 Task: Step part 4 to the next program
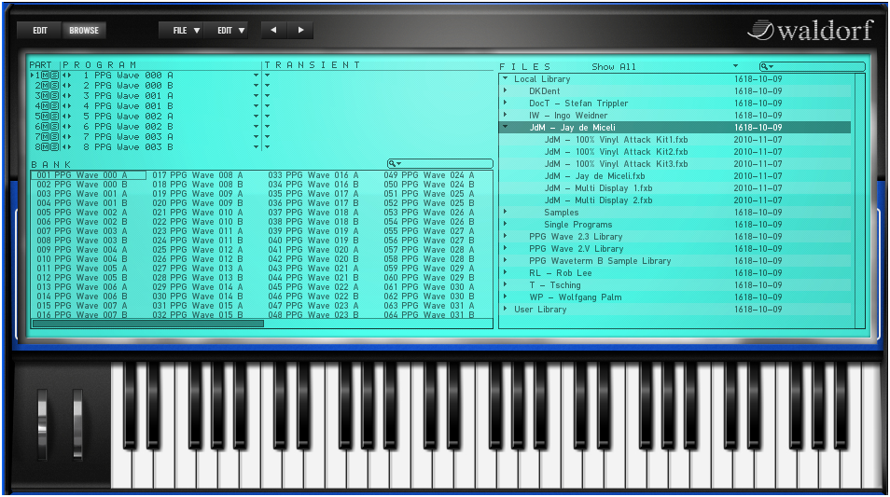pos(69,106)
